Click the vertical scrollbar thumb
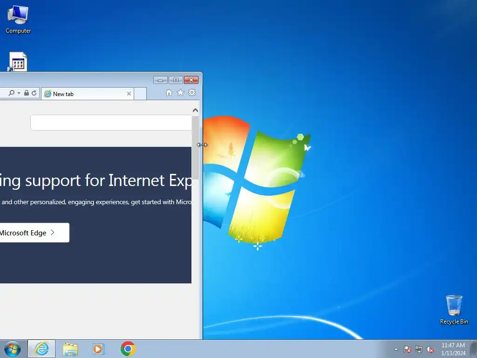This screenshot has height=358, width=477. [195, 148]
